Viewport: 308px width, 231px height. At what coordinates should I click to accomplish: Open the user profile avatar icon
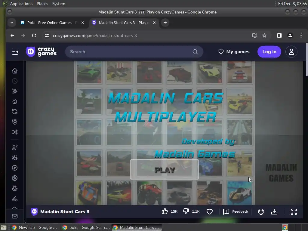[x=291, y=52]
